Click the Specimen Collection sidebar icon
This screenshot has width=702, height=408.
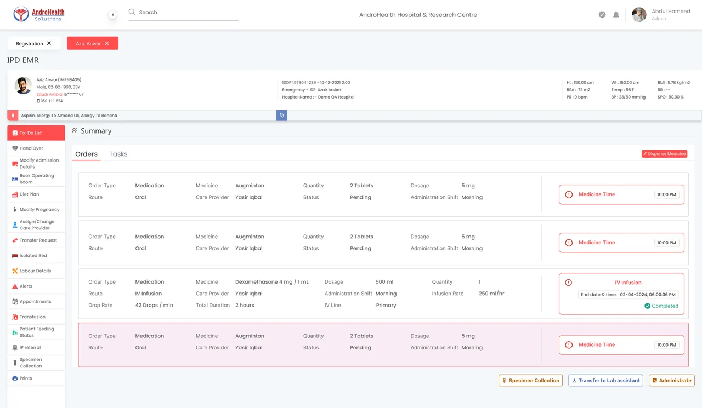(15, 363)
